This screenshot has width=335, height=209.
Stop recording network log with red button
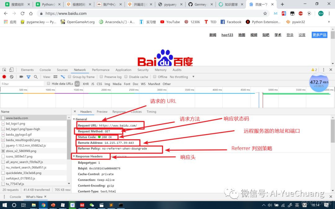tap(4, 77)
